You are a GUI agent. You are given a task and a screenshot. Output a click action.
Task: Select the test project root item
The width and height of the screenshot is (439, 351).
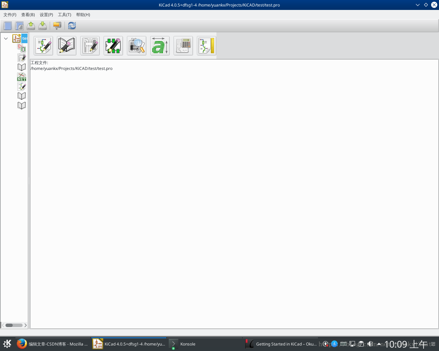(x=20, y=38)
